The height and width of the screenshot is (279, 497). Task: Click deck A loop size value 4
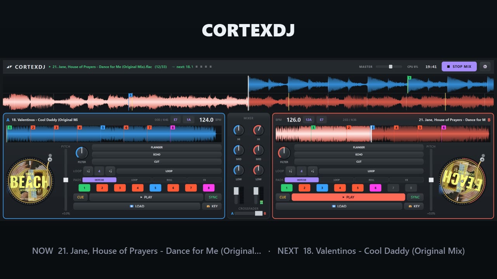click(x=99, y=171)
